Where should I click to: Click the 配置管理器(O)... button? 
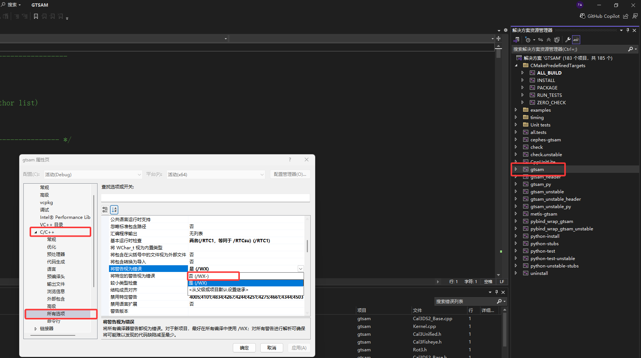[290, 174]
